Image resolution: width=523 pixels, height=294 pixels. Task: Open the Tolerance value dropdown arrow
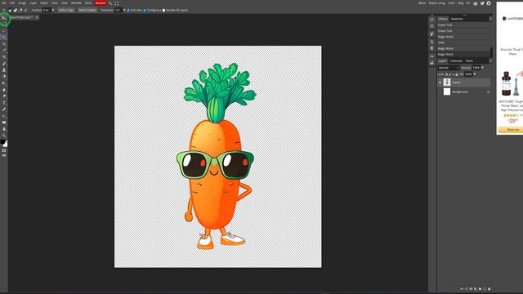(x=124, y=11)
